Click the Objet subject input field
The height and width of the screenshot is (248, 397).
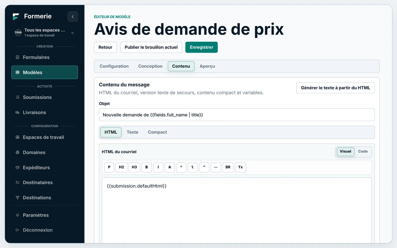[x=237, y=115]
